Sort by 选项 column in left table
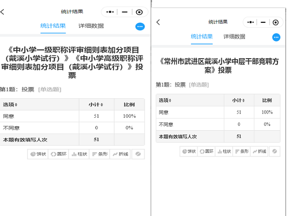Viewport: 287px width, 216px height. [x=10, y=105]
